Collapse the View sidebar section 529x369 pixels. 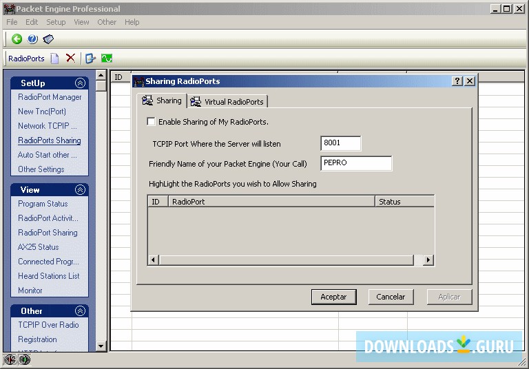(80, 190)
